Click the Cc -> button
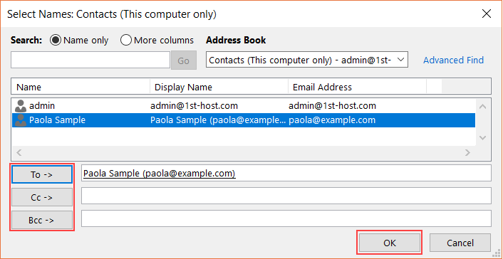 [x=42, y=198]
